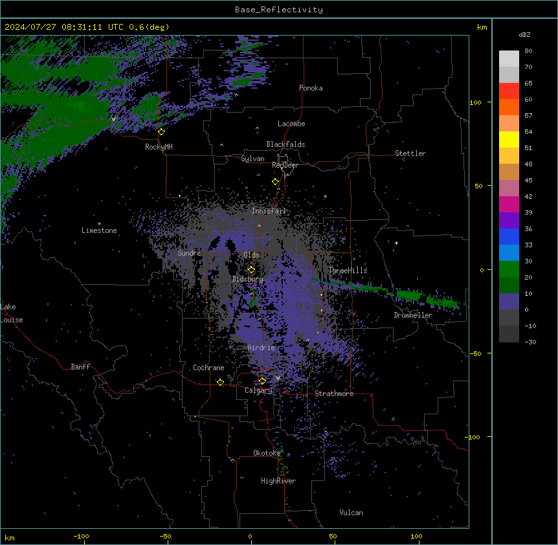Click asterisk marker east of Innisfail

click(325, 197)
